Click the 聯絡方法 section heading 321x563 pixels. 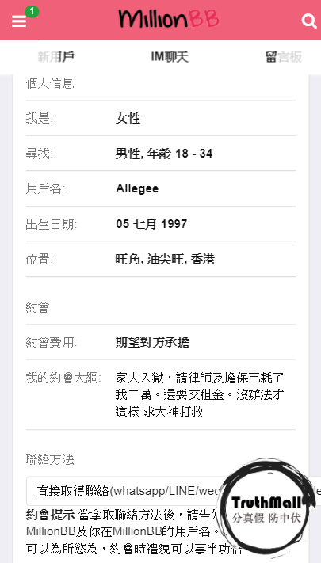click(x=50, y=459)
